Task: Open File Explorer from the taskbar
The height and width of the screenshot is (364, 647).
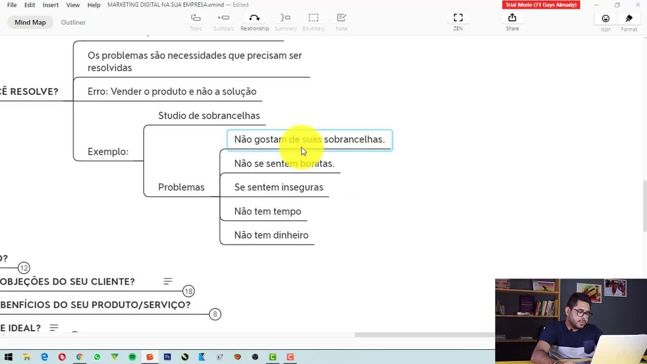Action: point(26,357)
